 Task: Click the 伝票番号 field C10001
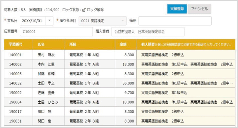[56, 32]
